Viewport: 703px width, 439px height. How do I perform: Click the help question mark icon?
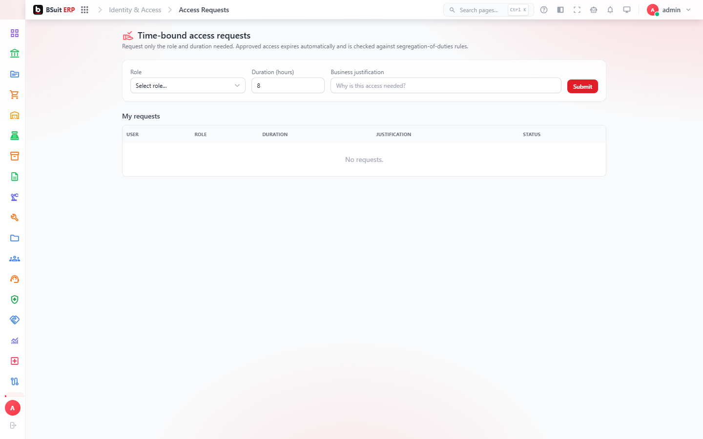coord(544,10)
